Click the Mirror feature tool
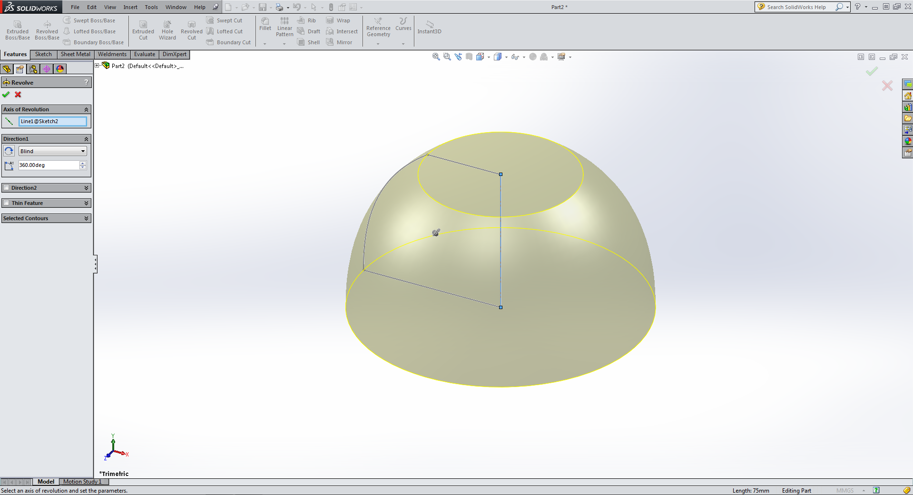Image resolution: width=913 pixels, height=495 pixels. [339, 42]
